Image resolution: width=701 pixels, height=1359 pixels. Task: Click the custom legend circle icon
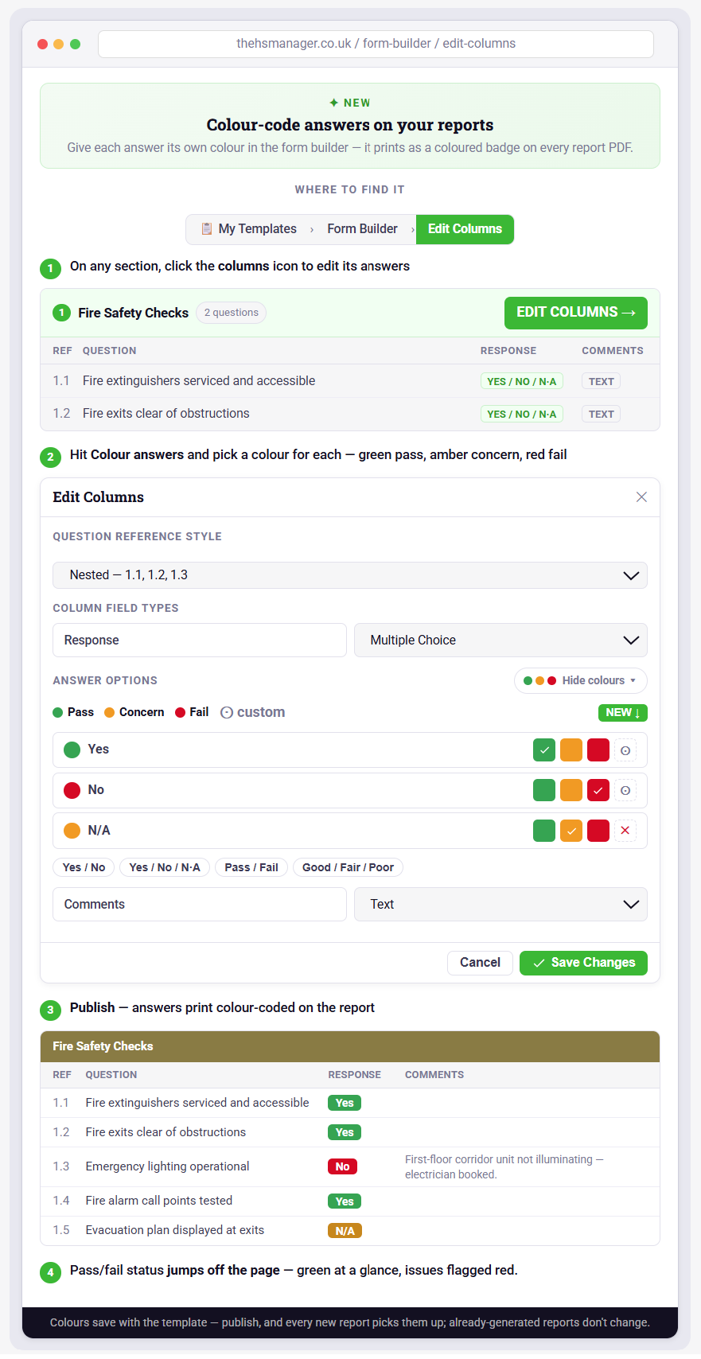click(x=227, y=713)
